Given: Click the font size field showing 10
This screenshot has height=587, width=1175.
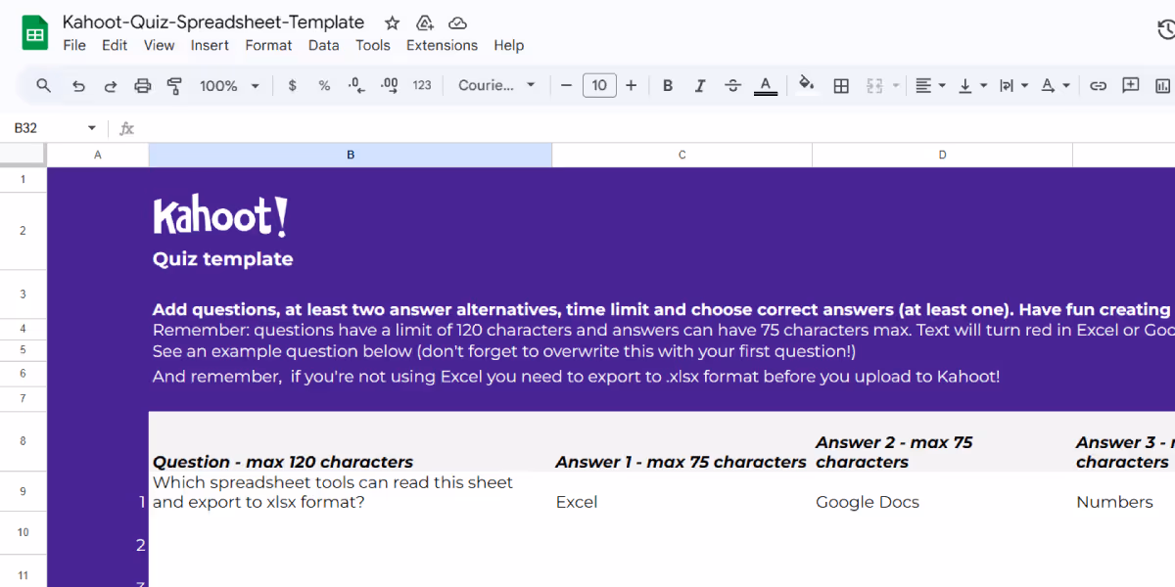Looking at the screenshot, I should click(x=599, y=86).
